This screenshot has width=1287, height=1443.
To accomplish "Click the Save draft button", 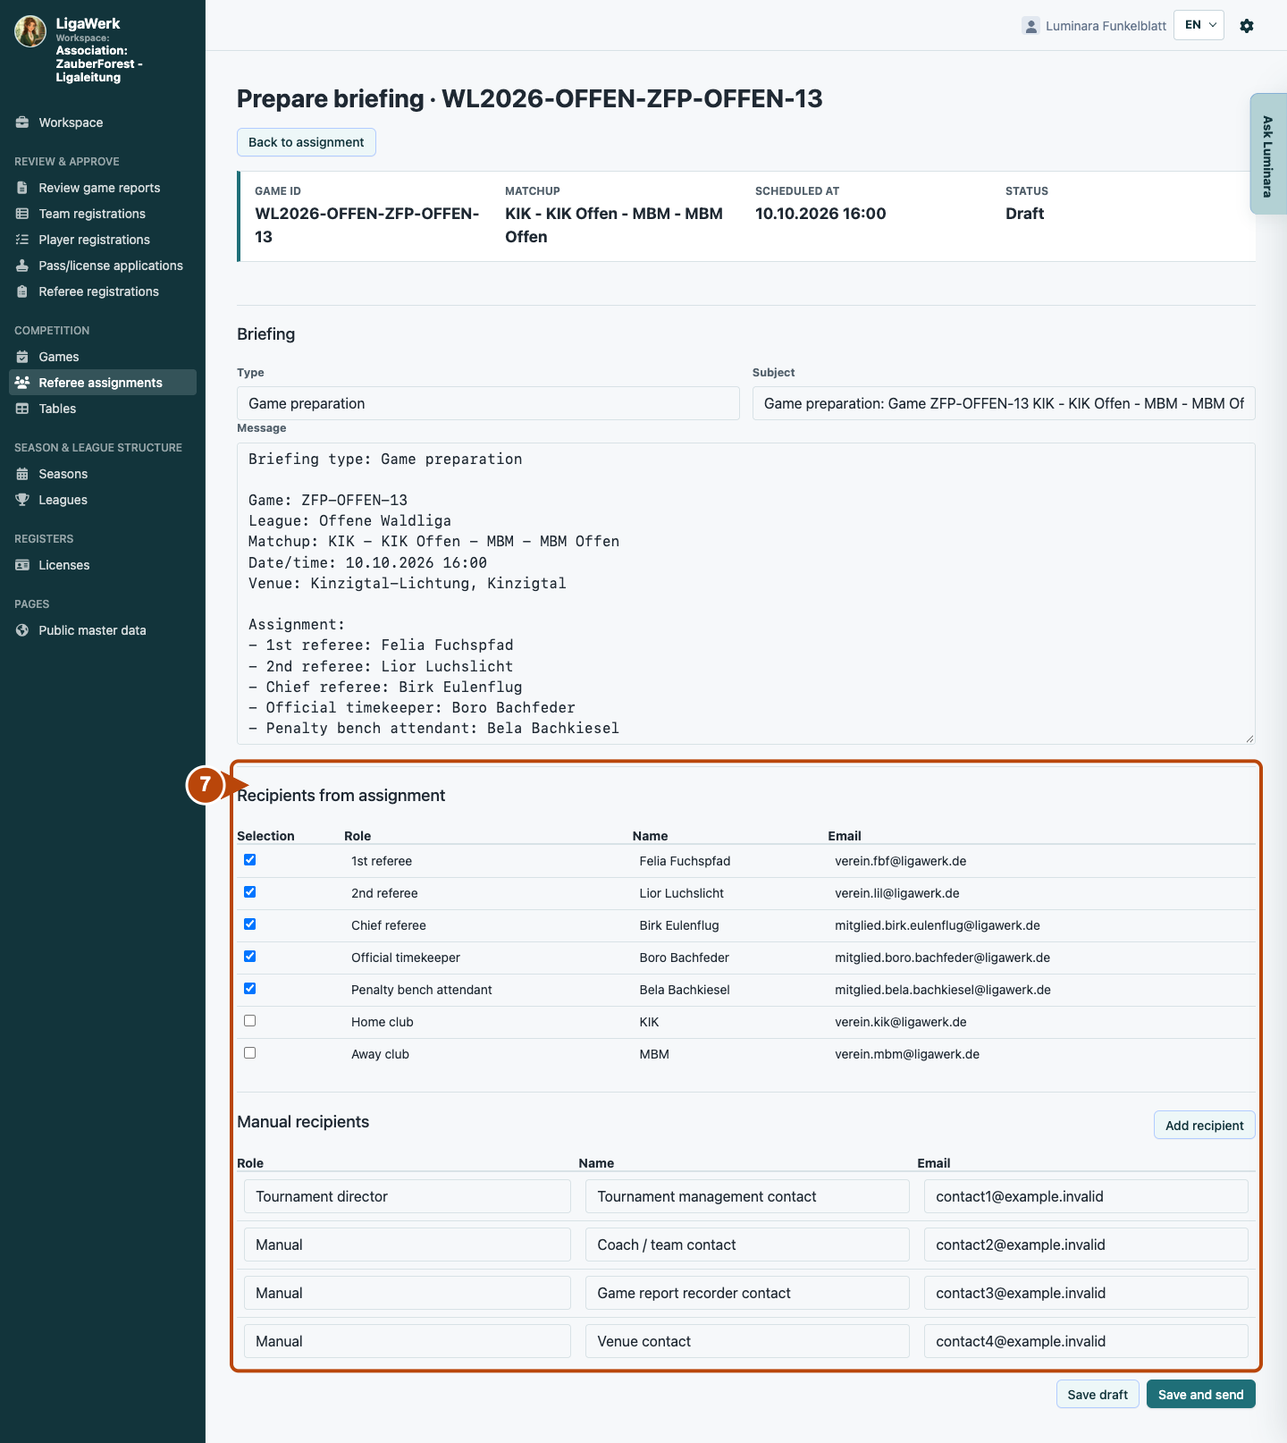I will [x=1098, y=1395].
